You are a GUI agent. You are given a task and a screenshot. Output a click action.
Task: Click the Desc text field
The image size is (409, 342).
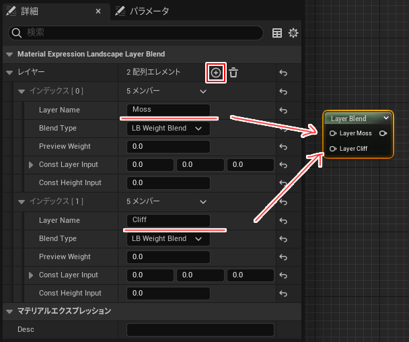click(x=200, y=330)
